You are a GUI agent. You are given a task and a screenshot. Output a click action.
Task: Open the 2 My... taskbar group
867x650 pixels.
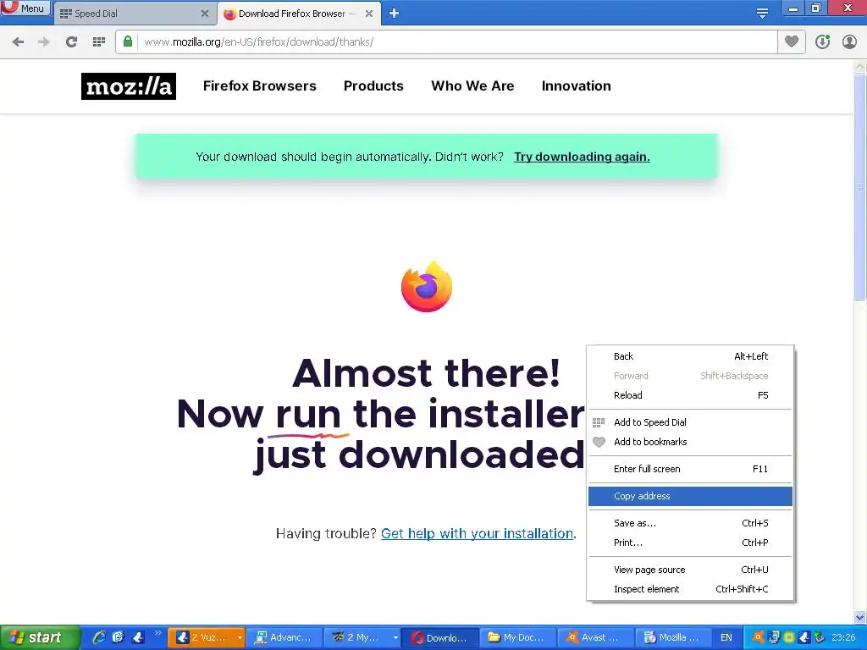click(357, 637)
